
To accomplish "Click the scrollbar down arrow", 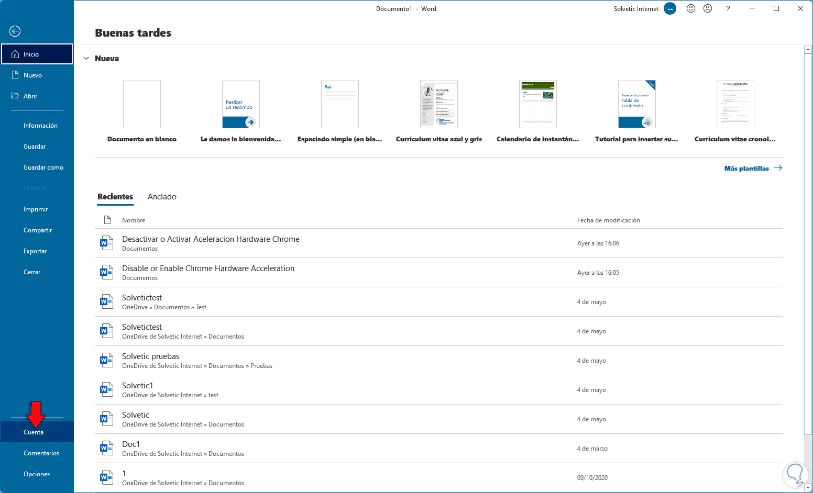I will coord(808,488).
